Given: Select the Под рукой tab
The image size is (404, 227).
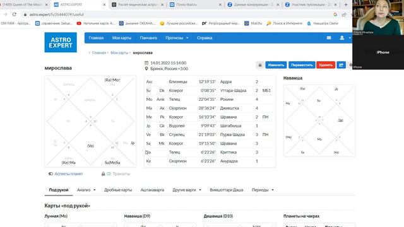Looking at the screenshot, I should tap(59, 190).
